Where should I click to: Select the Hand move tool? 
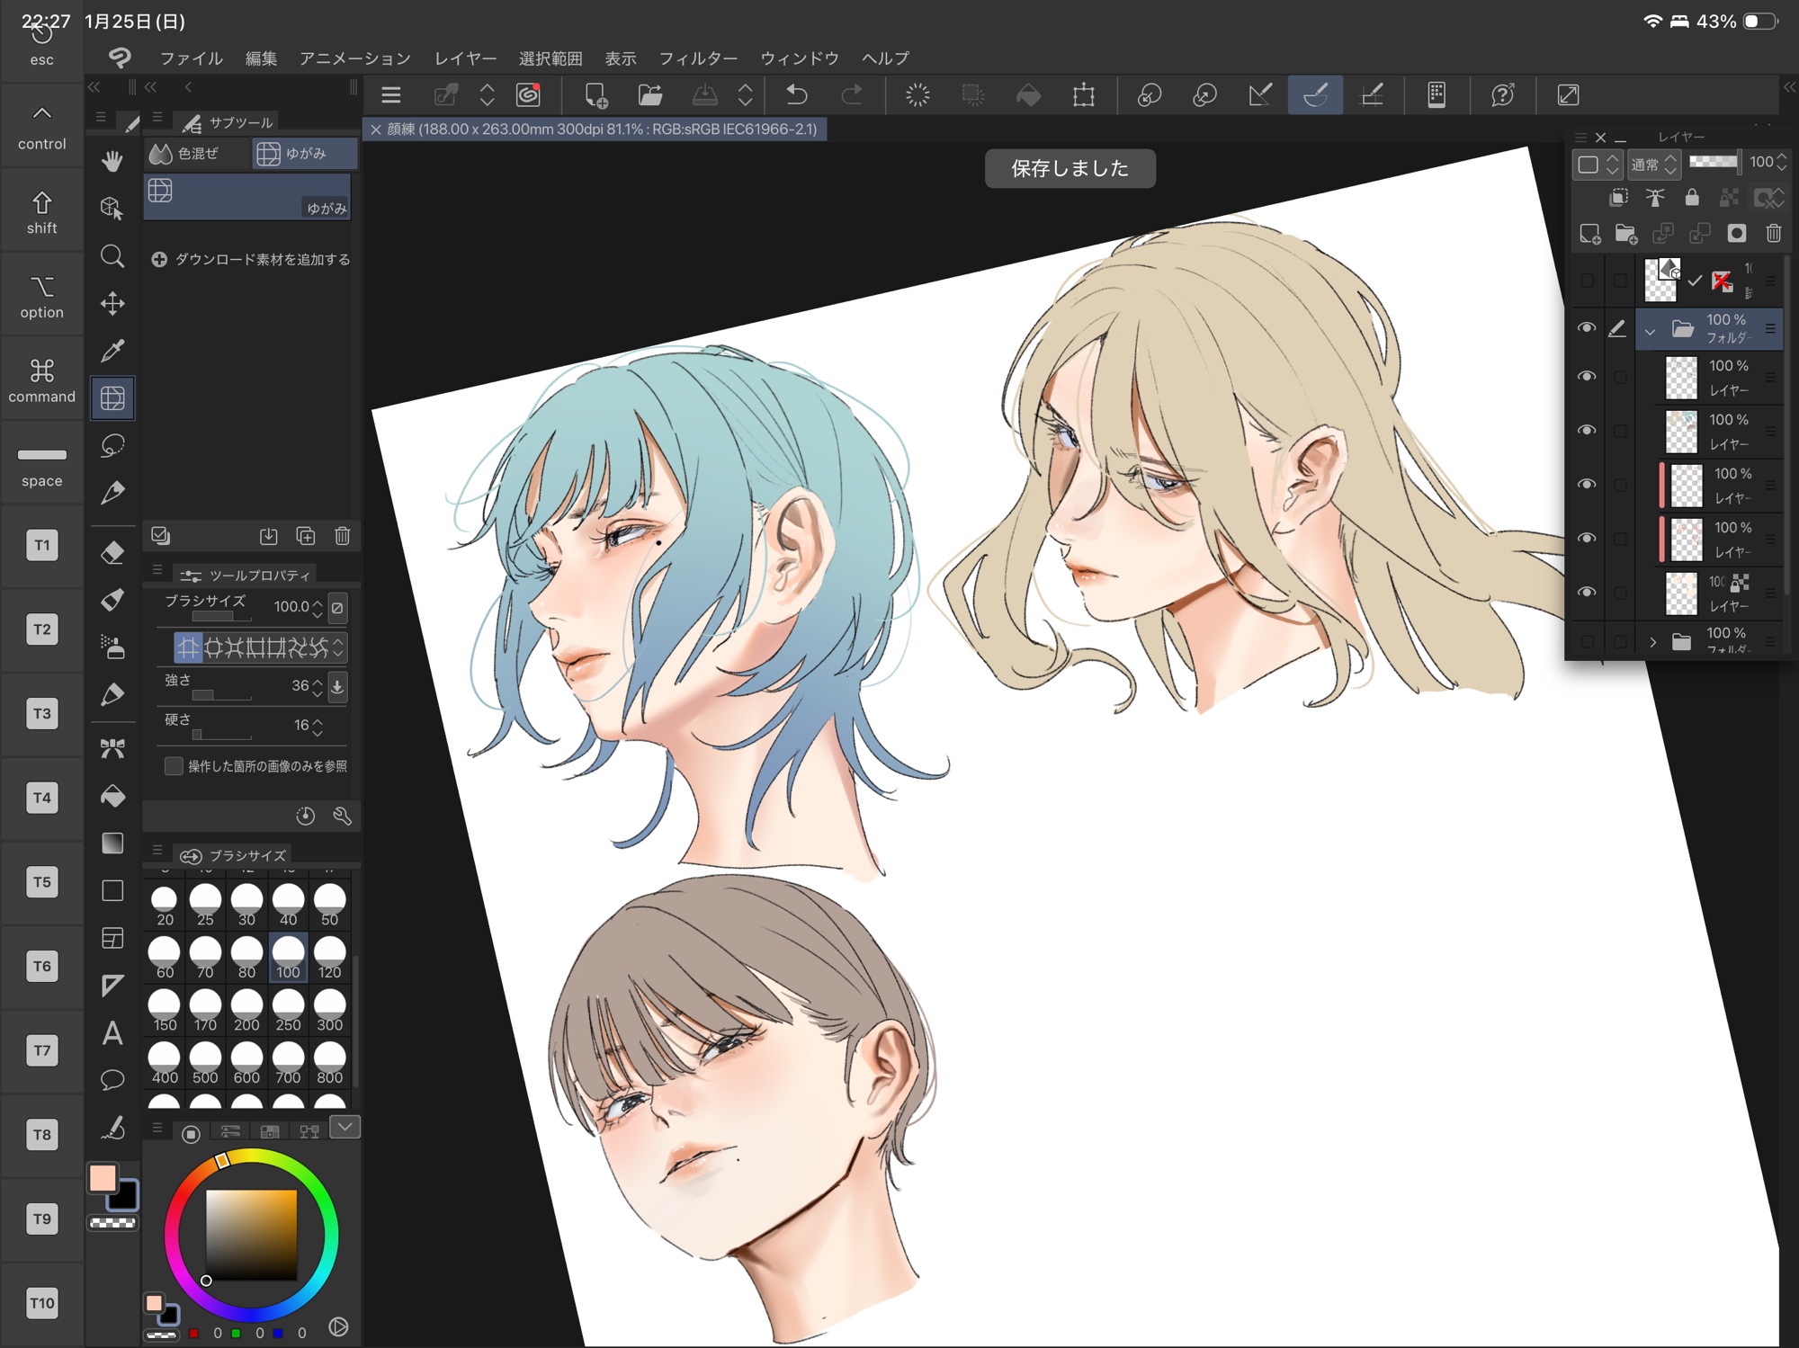pos(112,162)
